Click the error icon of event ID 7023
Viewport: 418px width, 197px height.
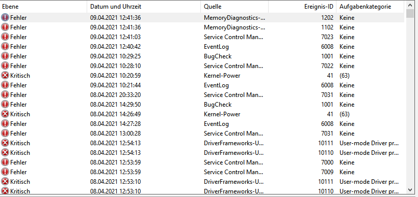tap(5, 37)
